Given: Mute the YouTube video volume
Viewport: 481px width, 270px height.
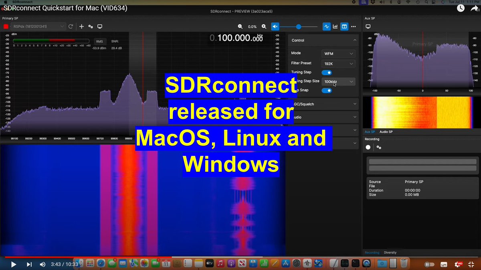Looking at the screenshot, I should (42, 264).
